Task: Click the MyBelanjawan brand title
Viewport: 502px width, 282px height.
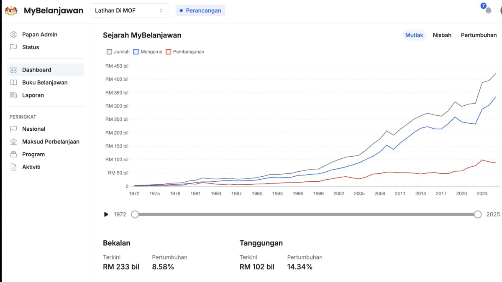Action: point(54,10)
